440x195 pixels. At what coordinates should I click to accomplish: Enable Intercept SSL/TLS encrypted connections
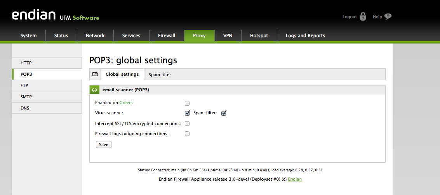(x=187, y=124)
